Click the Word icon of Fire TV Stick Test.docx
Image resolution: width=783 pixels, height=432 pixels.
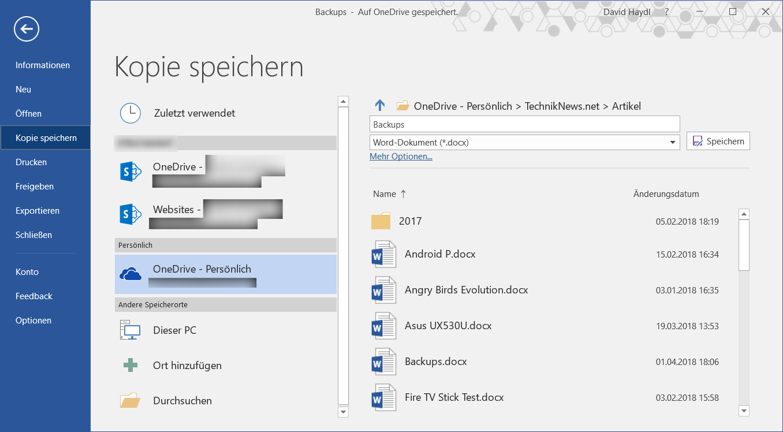(384, 397)
